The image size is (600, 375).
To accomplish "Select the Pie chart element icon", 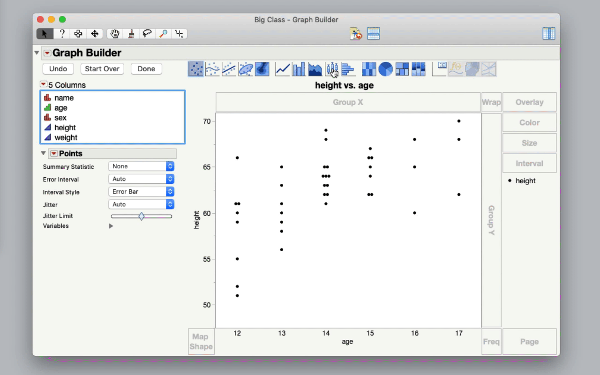I will tap(385, 69).
